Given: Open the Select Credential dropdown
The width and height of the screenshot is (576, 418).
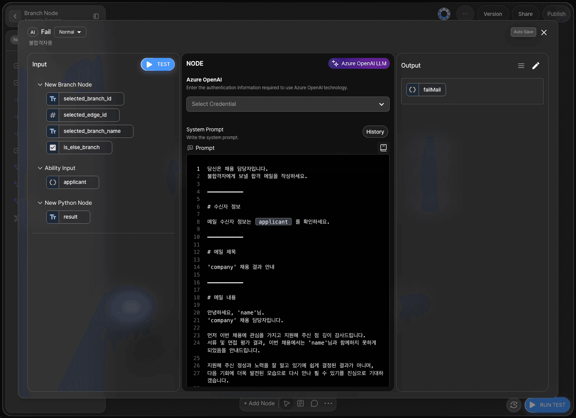Looking at the screenshot, I should [x=288, y=104].
